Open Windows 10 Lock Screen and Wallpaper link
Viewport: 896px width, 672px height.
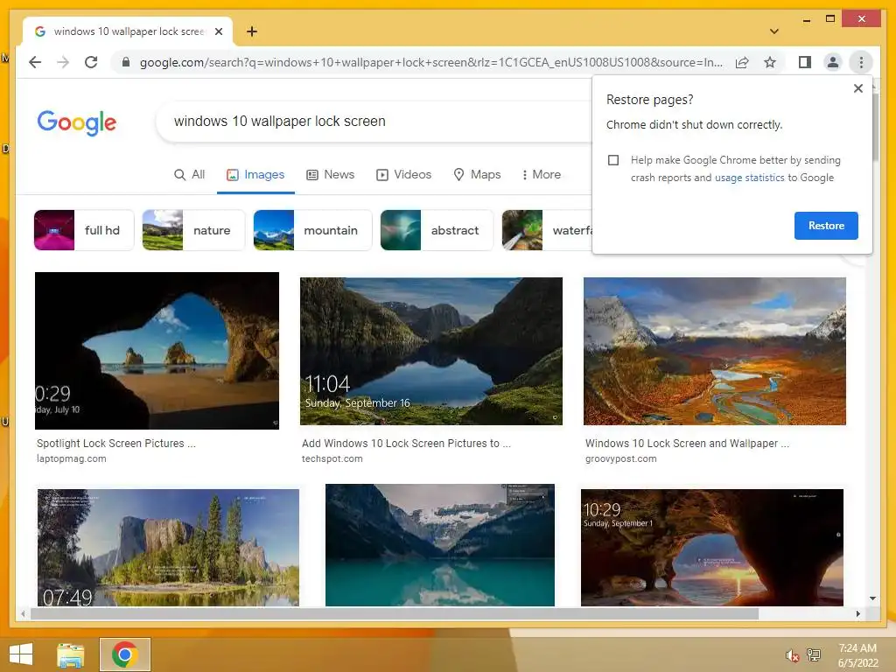click(x=687, y=444)
